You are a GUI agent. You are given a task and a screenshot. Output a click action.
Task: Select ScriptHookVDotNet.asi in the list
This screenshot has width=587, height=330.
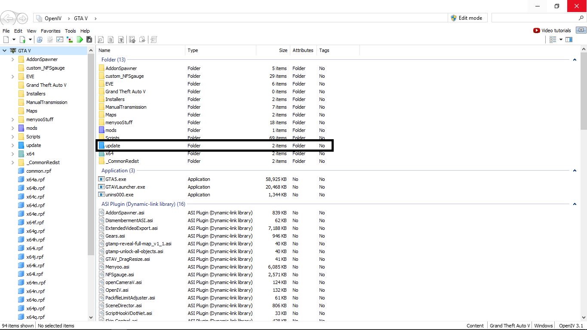(129, 313)
